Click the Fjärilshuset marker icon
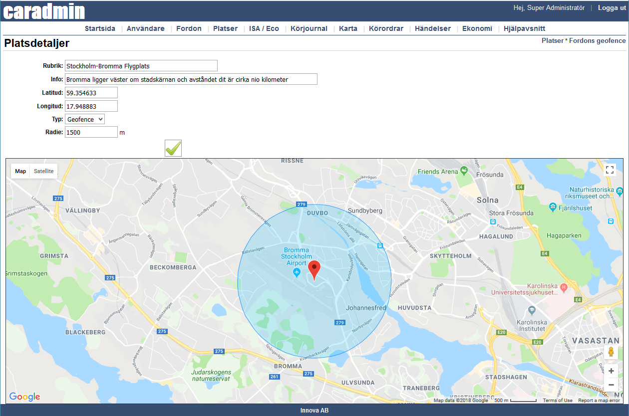The width and height of the screenshot is (629, 416). point(553,207)
